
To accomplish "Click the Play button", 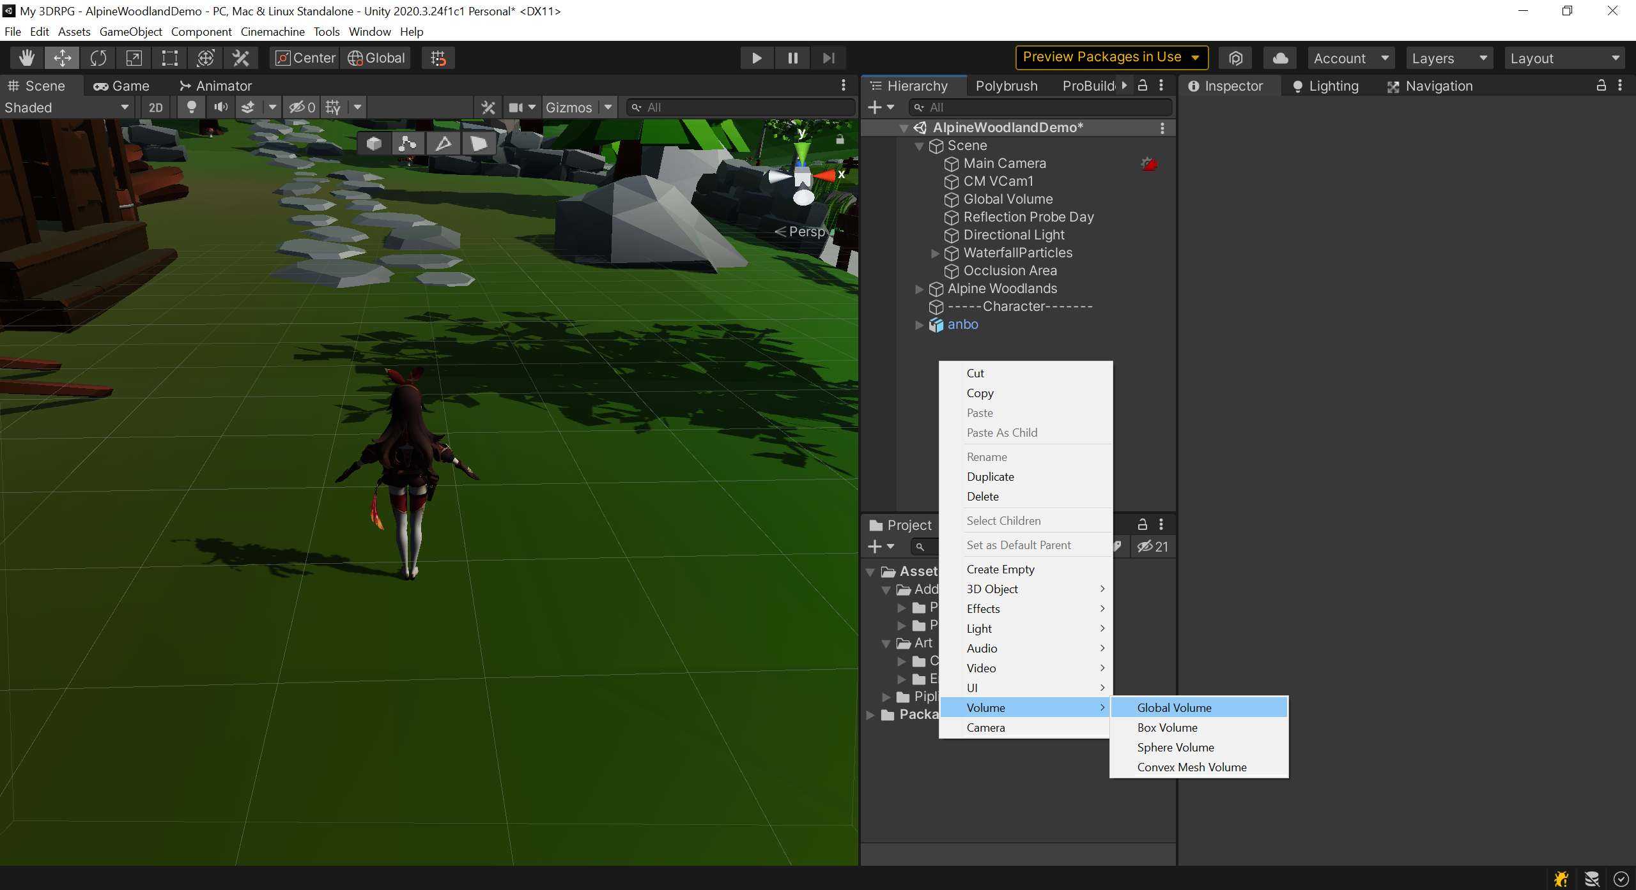I will (x=757, y=58).
